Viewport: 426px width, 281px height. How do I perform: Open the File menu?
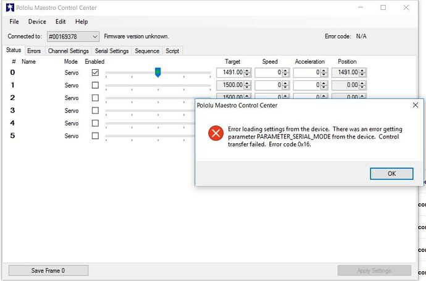click(x=14, y=22)
